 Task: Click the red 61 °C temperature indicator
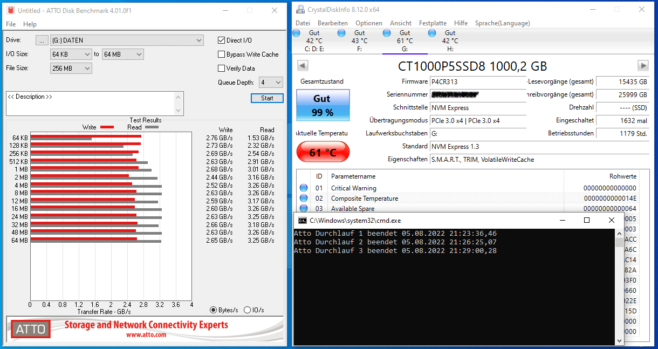pyautogui.click(x=323, y=153)
